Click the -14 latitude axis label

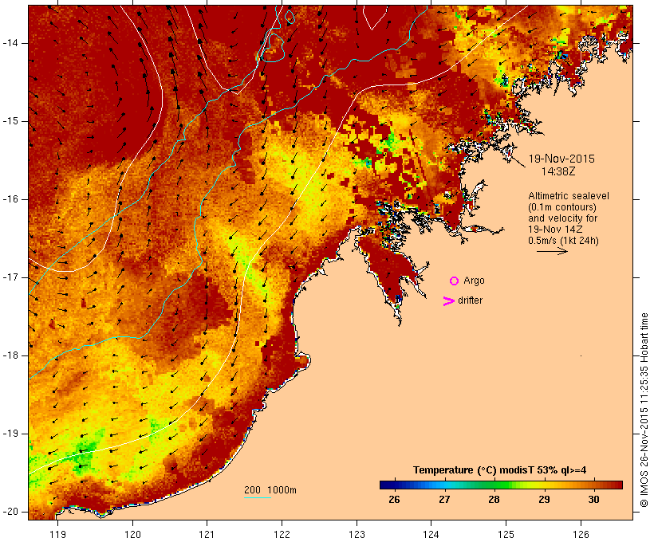coord(10,43)
